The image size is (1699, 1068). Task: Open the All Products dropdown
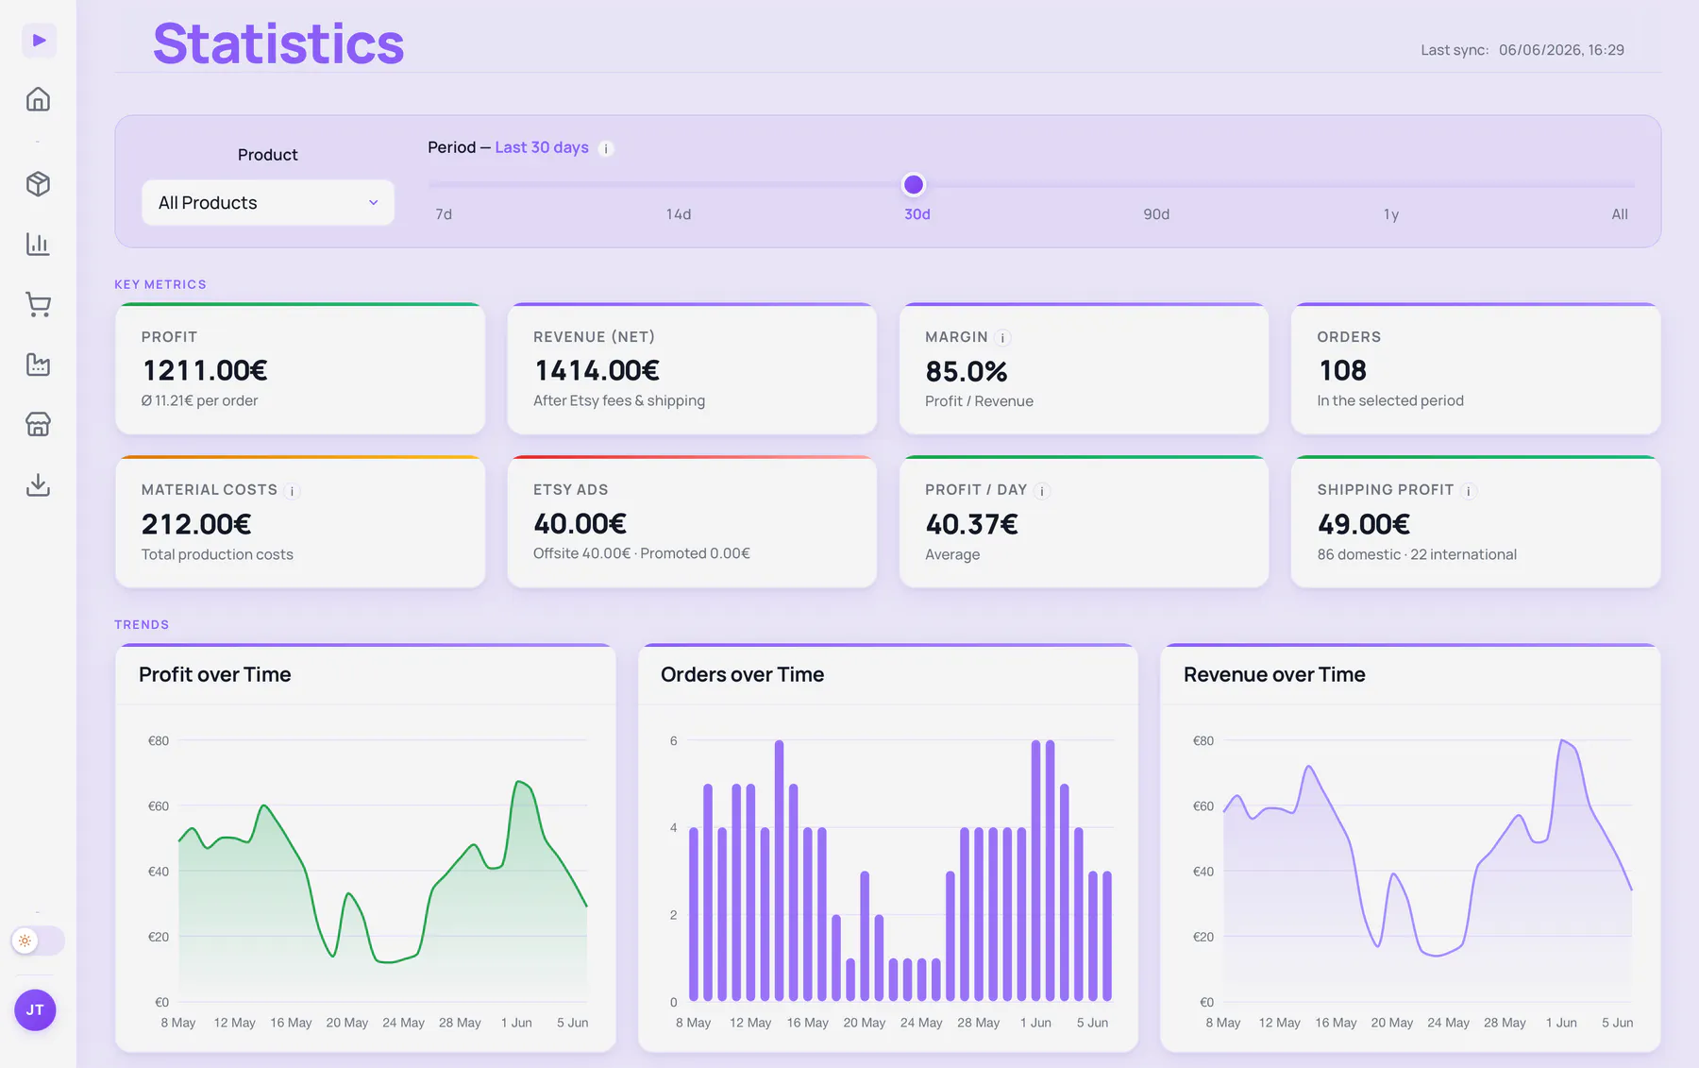268,203
